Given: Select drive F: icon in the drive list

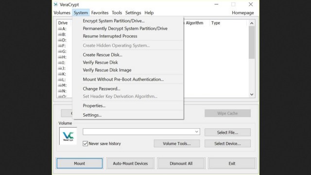Looking at the screenshot, I should click(60, 46).
